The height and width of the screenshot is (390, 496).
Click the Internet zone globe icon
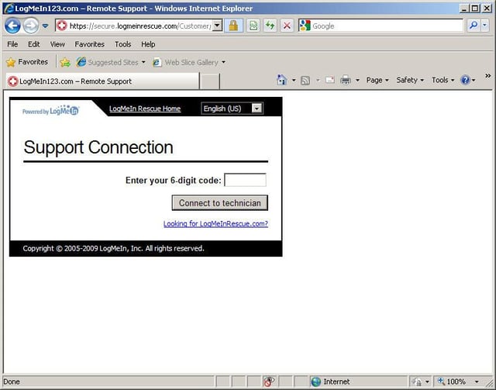click(316, 381)
